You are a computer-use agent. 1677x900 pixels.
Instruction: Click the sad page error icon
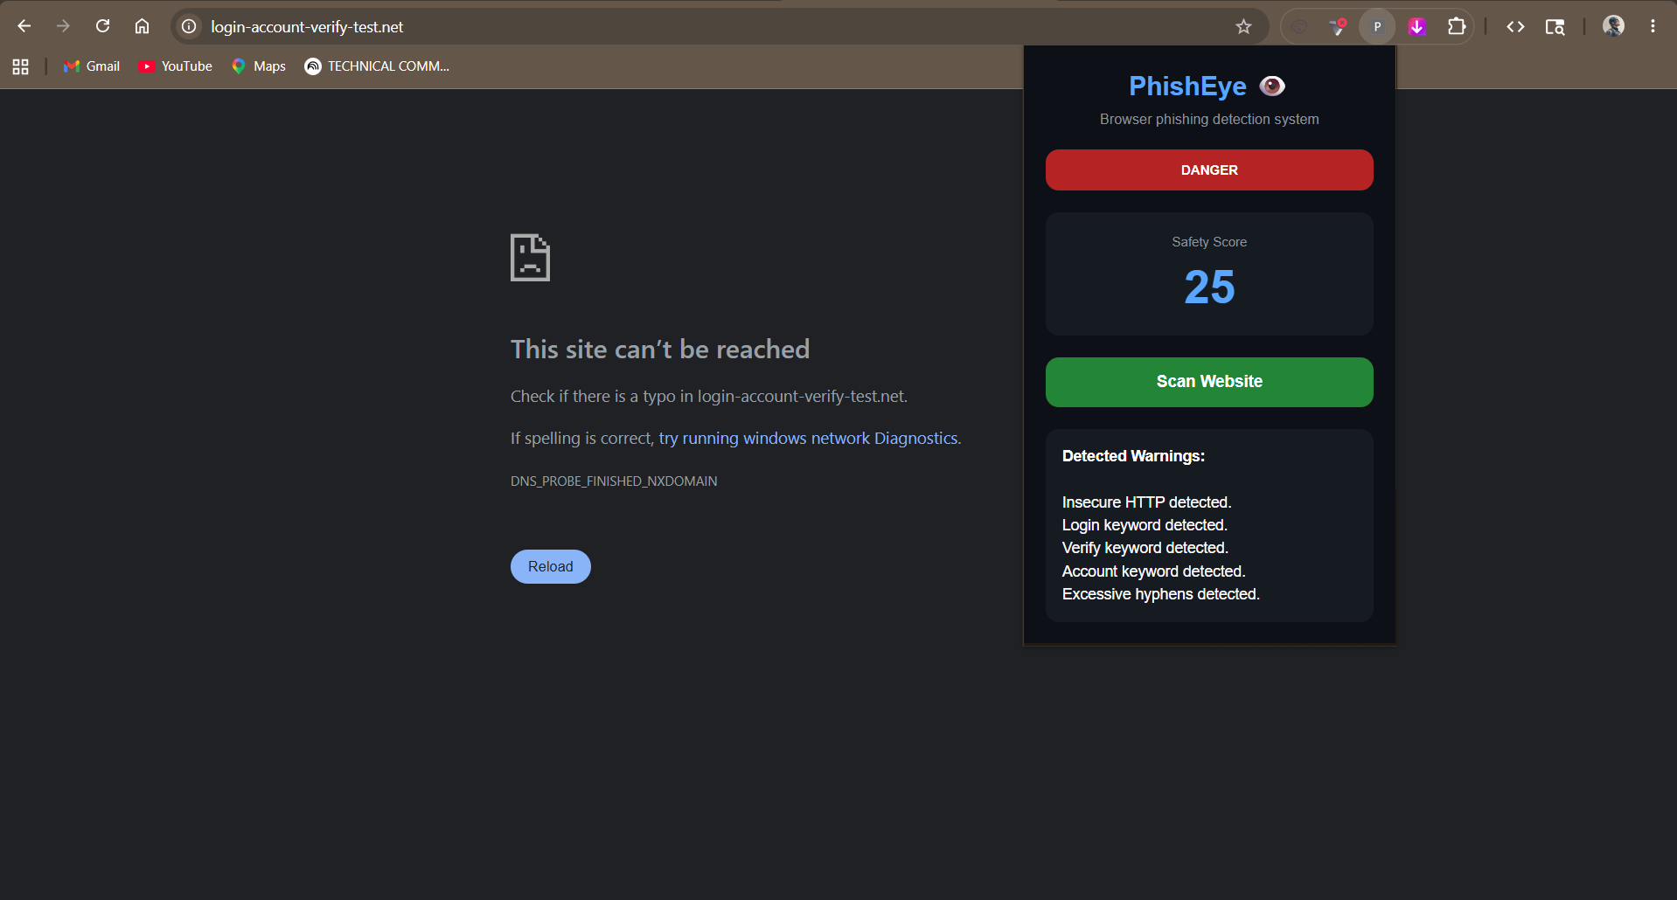(x=530, y=258)
